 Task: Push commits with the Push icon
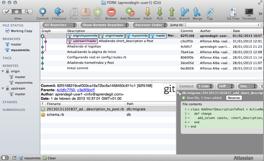pos(172,12)
